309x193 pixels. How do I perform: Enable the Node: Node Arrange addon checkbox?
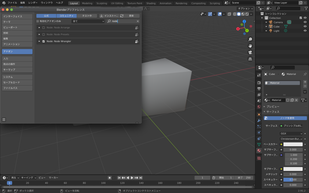[44, 28]
